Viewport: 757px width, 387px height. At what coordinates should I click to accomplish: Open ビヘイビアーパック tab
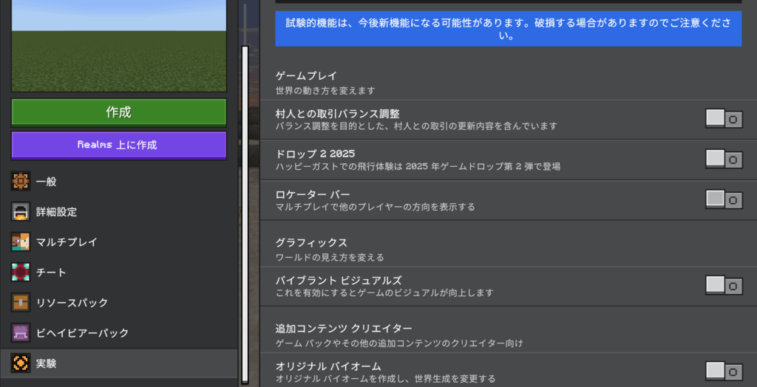click(x=119, y=333)
